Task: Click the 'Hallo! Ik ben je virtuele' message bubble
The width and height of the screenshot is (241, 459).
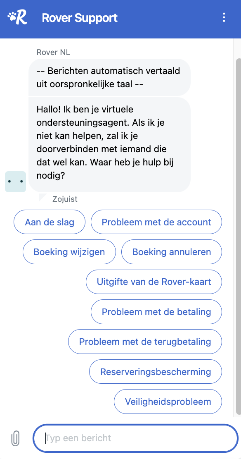Action: (109, 145)
